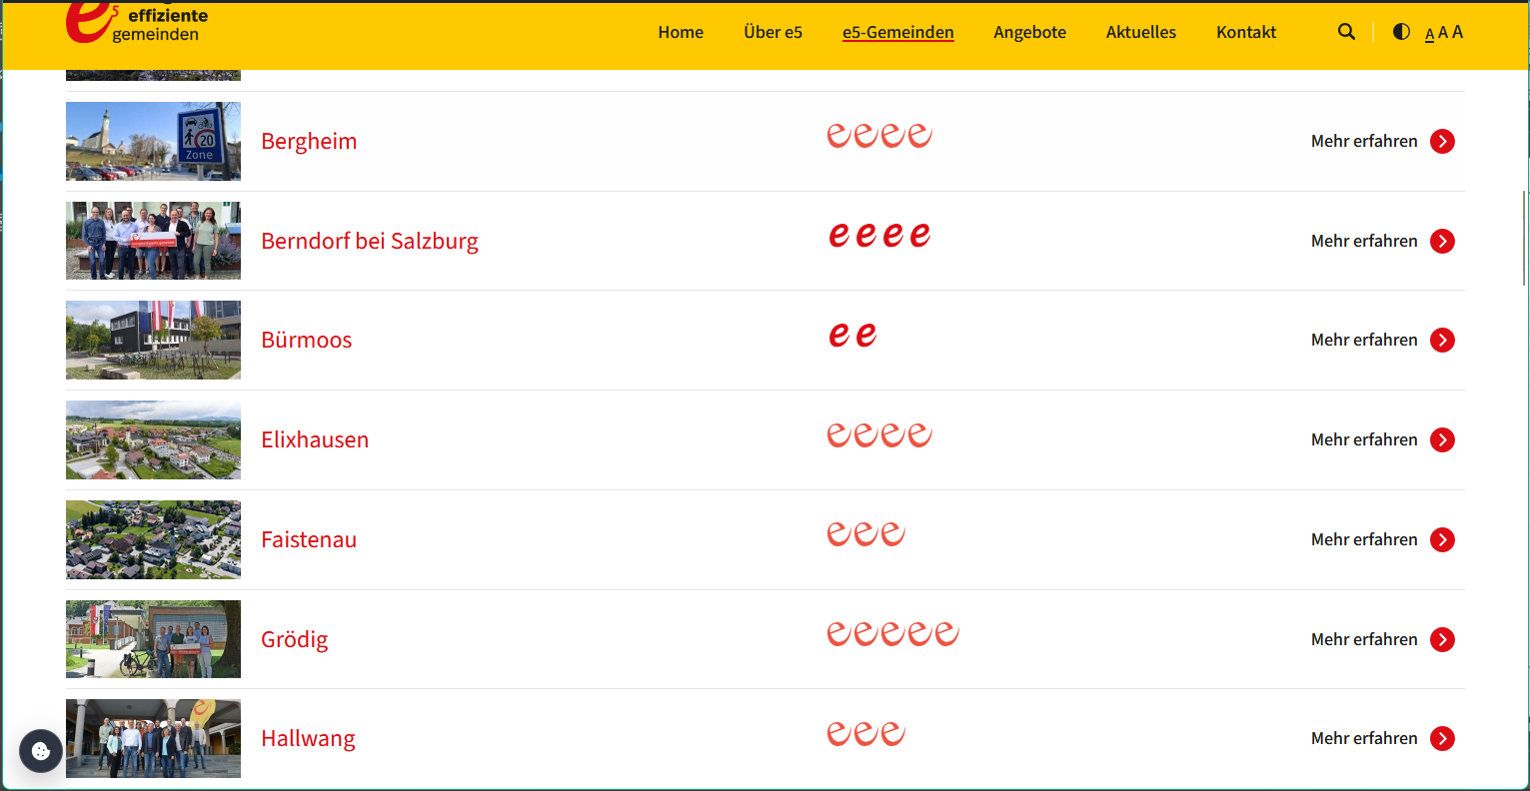Open cookie settings button
Viewport: 1530px width, 791px height.
(41, 751)
